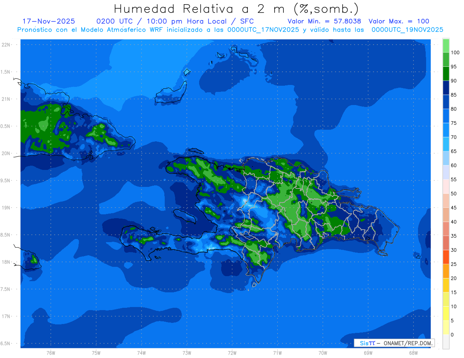Pick legend color between 45 and 50
The width and height of the screenshot is (464, 358).
[x=446, y=200]
